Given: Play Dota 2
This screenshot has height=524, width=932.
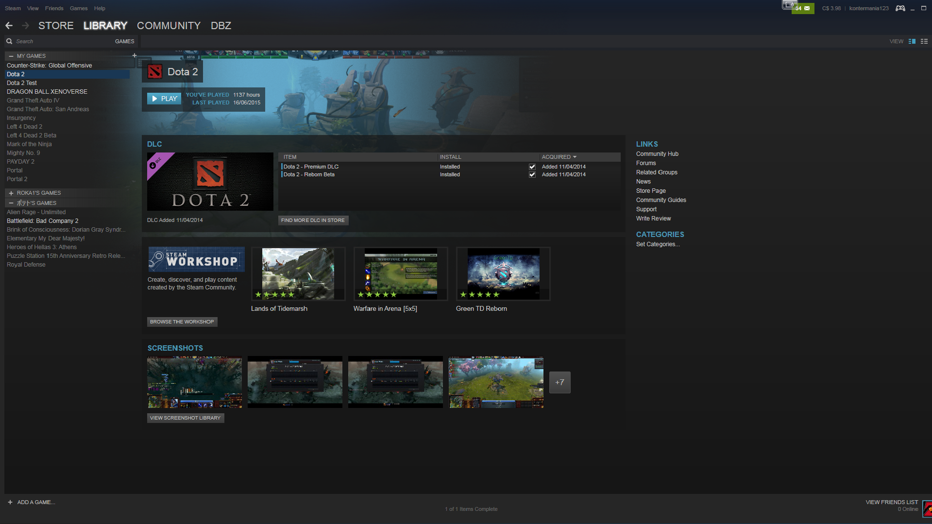Looking at the screenshot, I should [164, 99].
